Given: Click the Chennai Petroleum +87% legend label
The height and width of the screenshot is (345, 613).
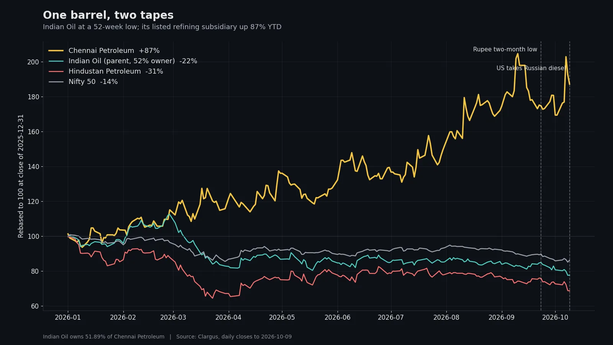Looking at the screenshot, I should 114,51.
